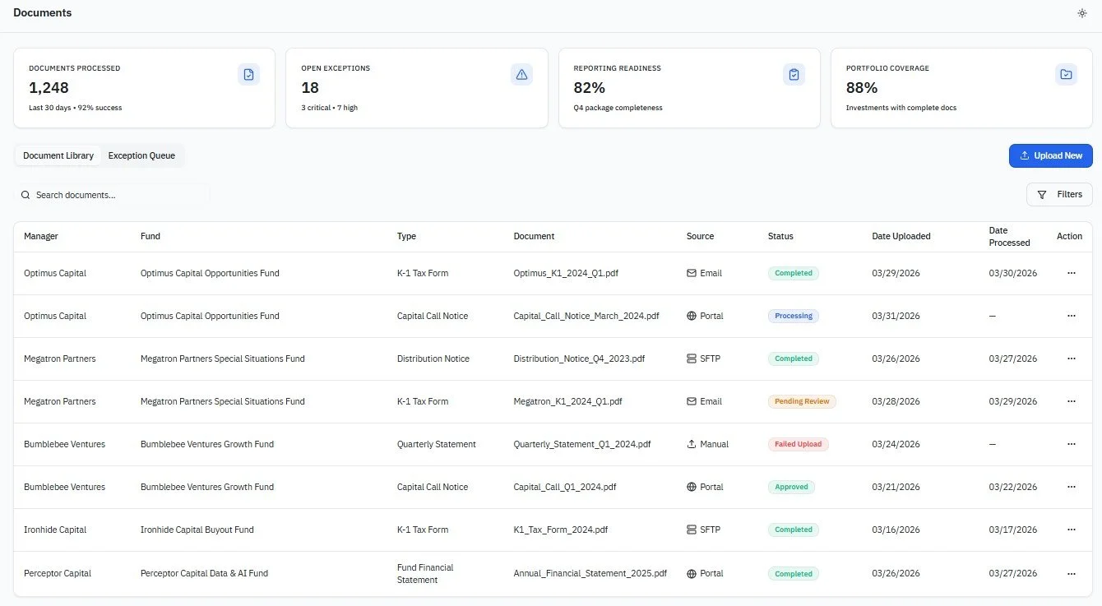Screen dimensions: 1102x606
Task: Click the Processing status badge
Action: pyautogui.click(x=794, y=316)
